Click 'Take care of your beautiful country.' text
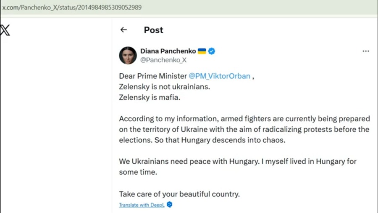 click(179, 194)
